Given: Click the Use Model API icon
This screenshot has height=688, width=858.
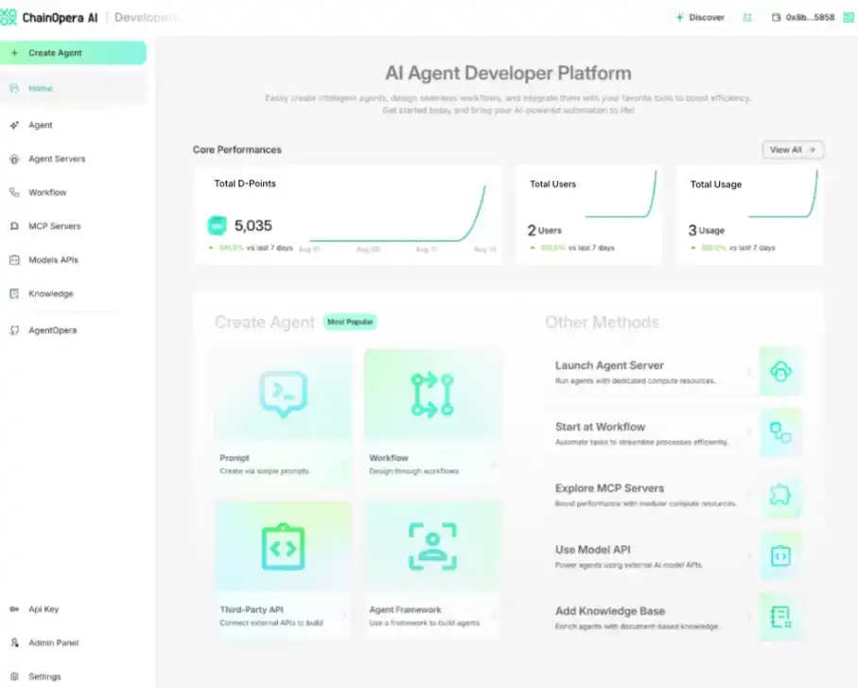Looking at the screenshot, I should tap(780, 556).
